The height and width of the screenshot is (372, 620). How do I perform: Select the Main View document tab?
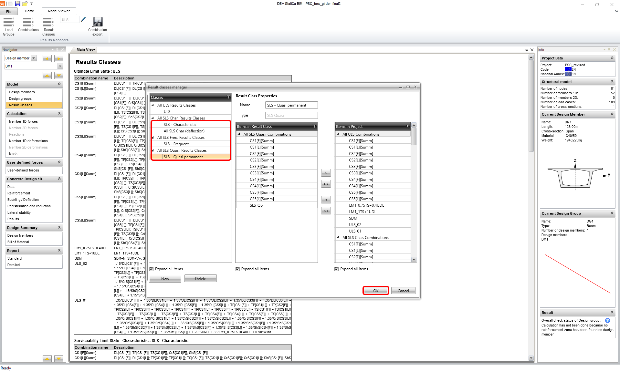86,49
